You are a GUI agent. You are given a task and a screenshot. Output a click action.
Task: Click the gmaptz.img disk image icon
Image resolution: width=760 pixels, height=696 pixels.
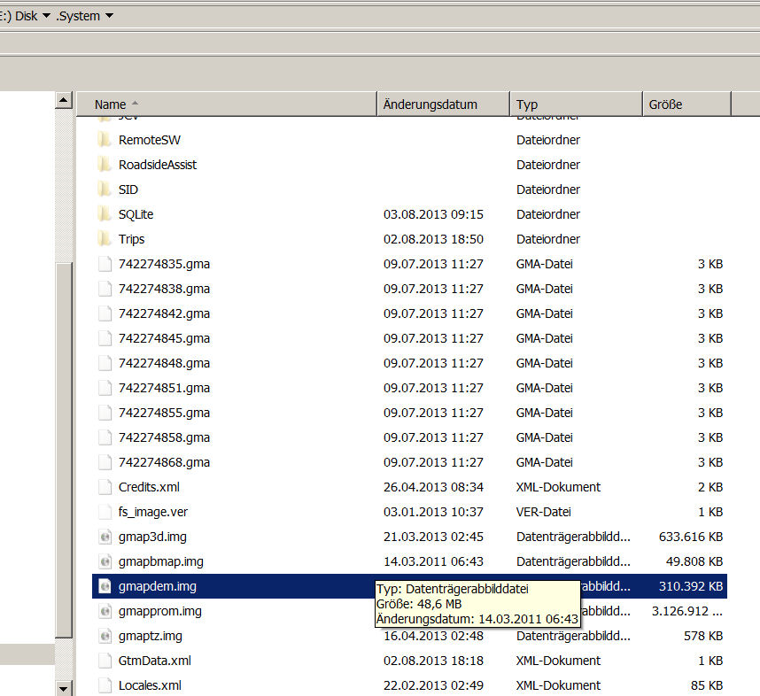click(104, 636)
